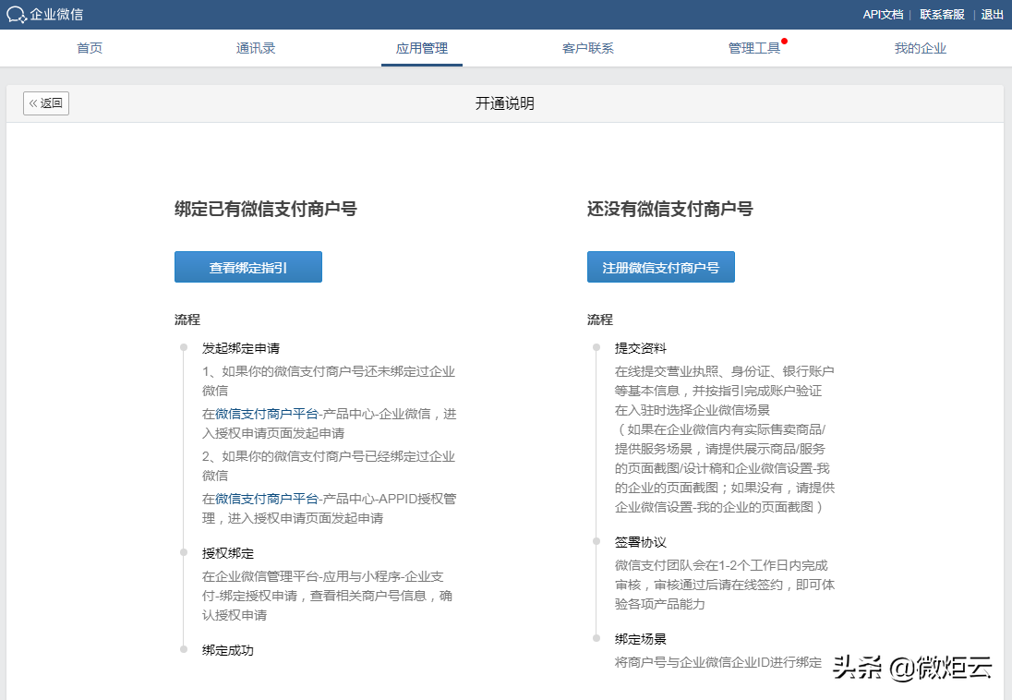Screen dimensions: 1012x700
Task: Select the 客户联系 tab
Action: click(x=588, y=48)
